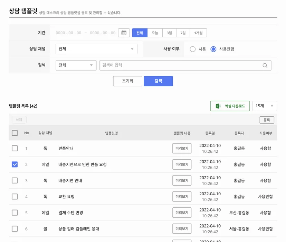Select the 7일 period tab

(x=183, y=33)
